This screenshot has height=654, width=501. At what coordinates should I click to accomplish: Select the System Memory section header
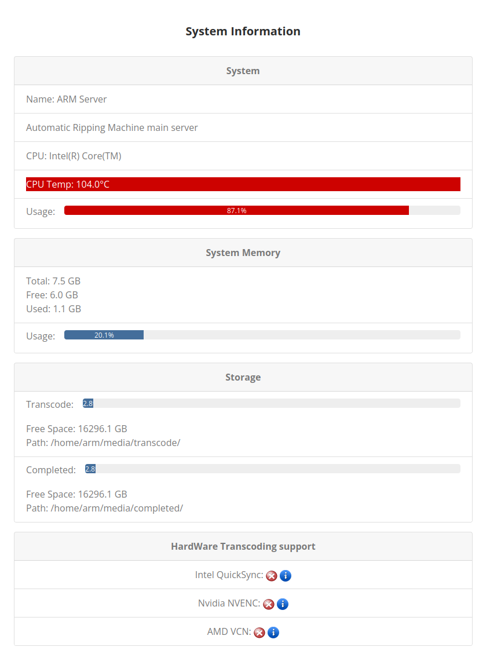243,252
